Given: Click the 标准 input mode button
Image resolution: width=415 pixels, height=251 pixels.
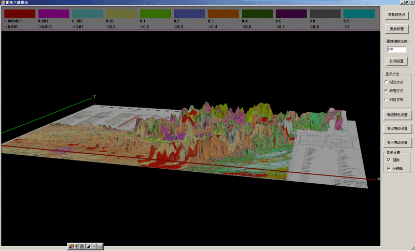Looking at the screenshot, I should coord(79,246).
